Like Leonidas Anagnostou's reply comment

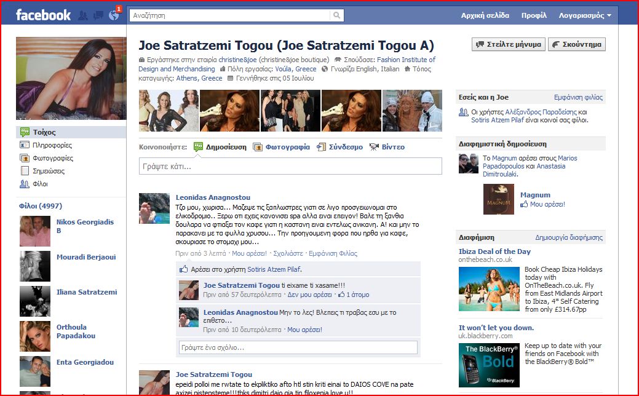[304, 330]
